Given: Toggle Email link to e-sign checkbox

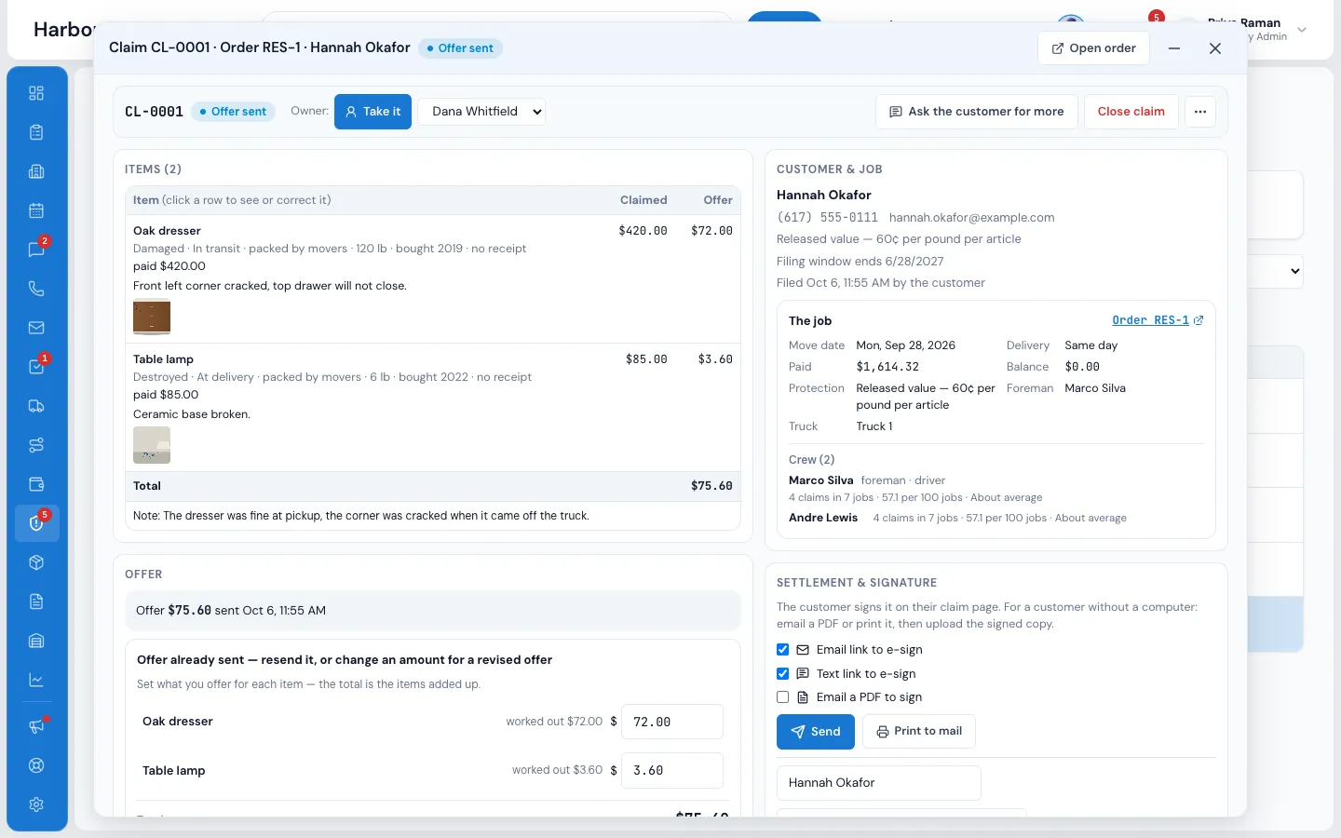Looking at the screenshot, I should [782, 650].
